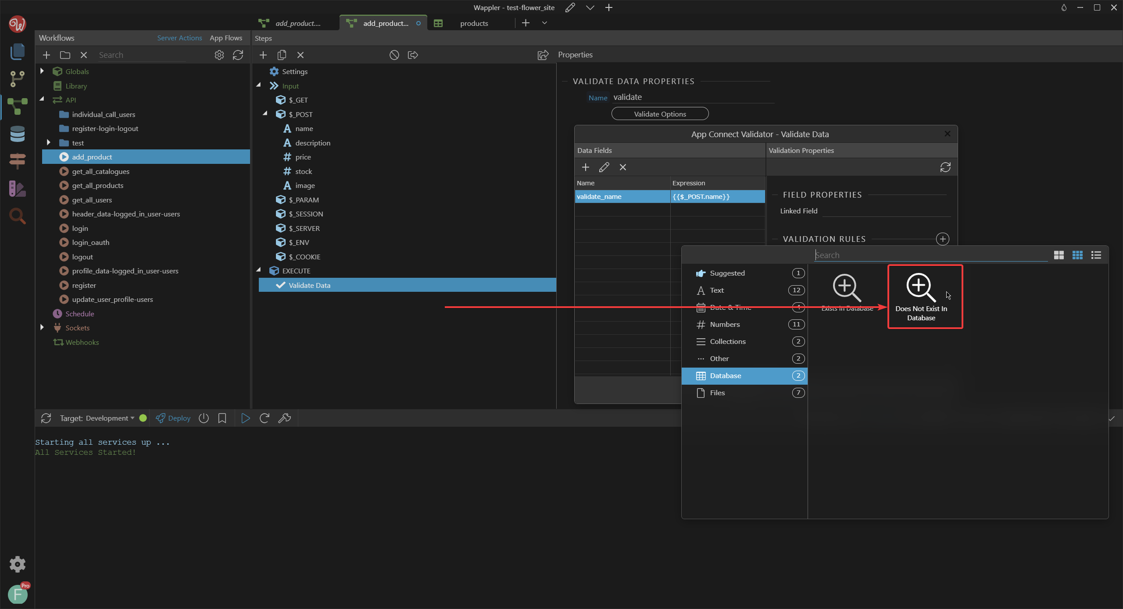Select the Suggested rule category
Image resolution: width=1123 pixels, height=609 pixels.
[x=744, y=273]
